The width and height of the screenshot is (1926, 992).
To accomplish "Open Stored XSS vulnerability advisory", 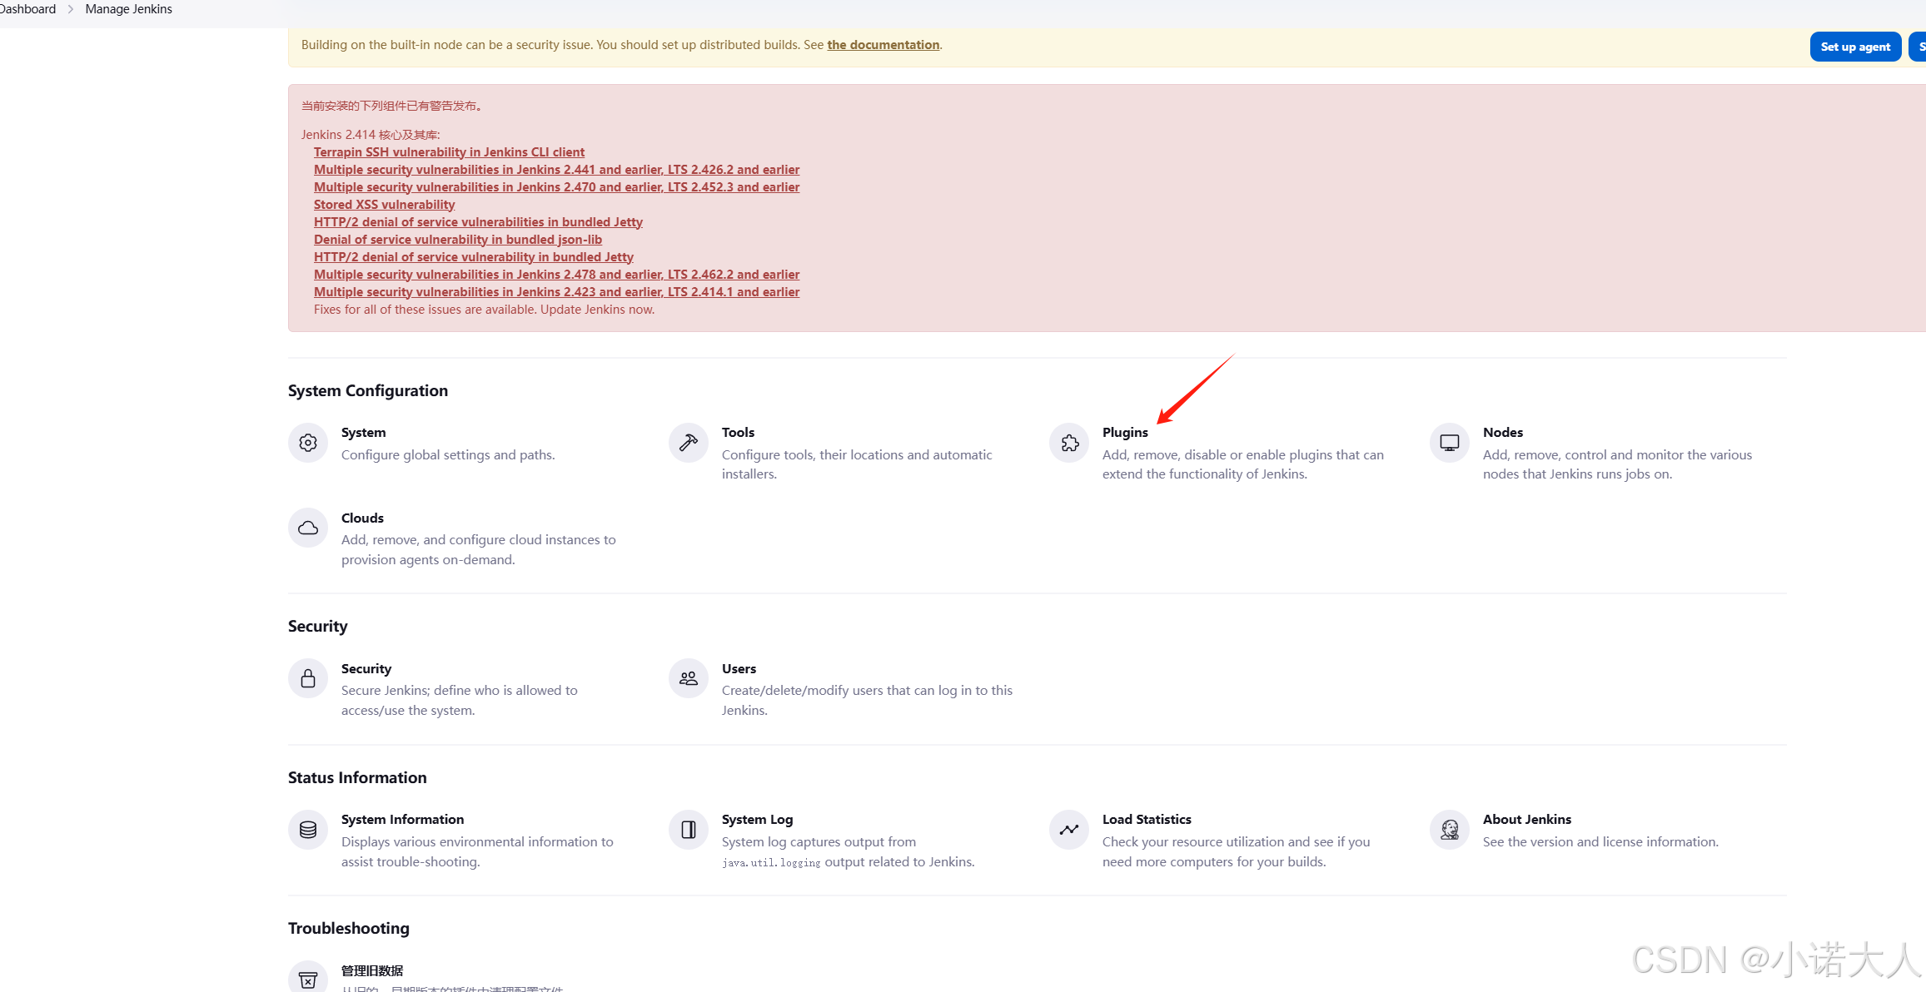I will 384,205.
